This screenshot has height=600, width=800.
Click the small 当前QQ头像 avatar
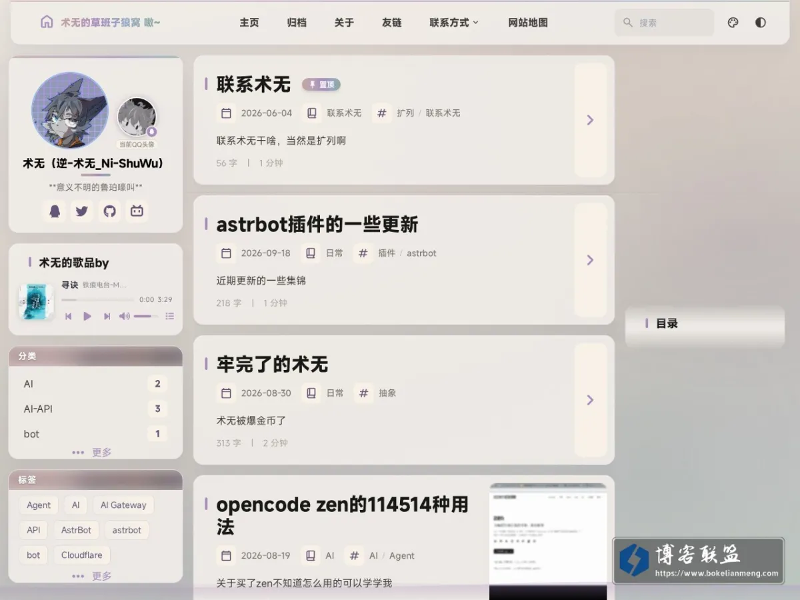pos(137,117)
